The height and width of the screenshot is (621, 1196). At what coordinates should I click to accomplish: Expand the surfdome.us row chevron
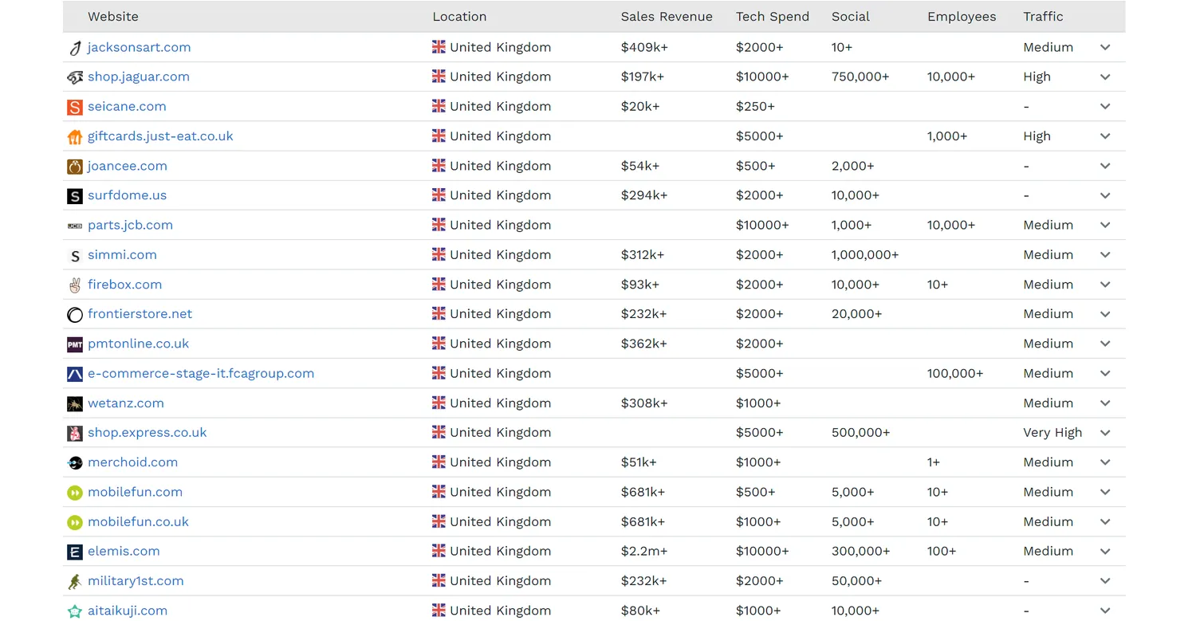tap(1105, 196)
